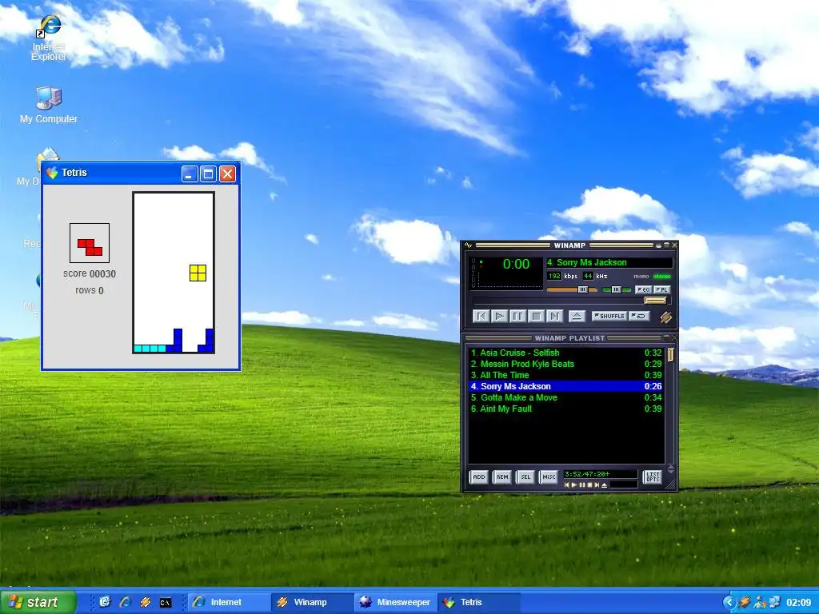Toggle Winamp's SHUFFLE mode
This screenshot has height=614, width=819.
pyautogui.click(x=609, y=316)
